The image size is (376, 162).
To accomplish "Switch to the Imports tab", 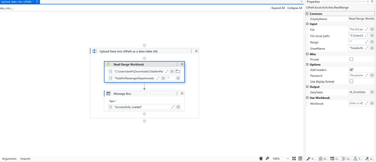I will [x=25, y=159].
